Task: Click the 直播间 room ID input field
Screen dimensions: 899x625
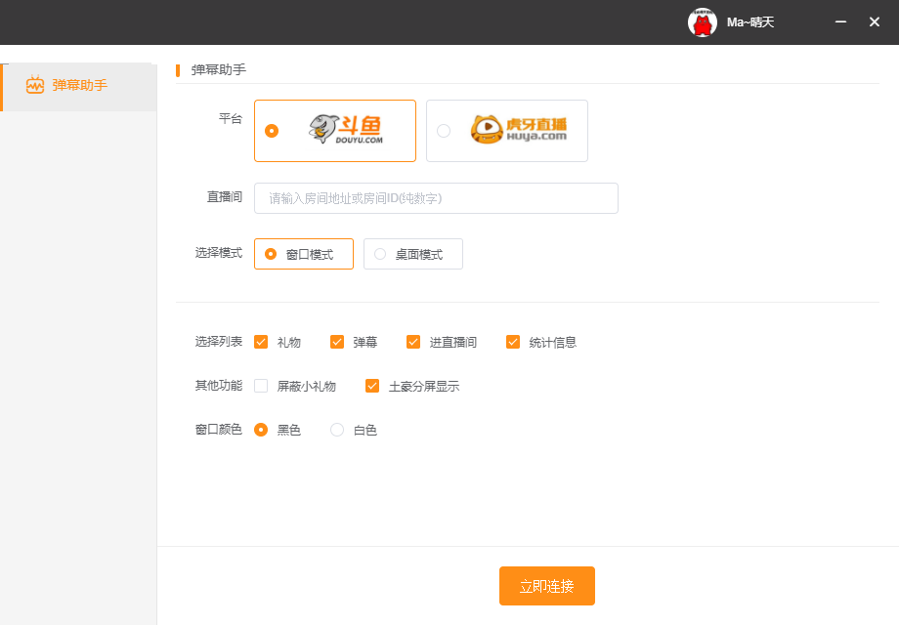Action: pos(436,198)
